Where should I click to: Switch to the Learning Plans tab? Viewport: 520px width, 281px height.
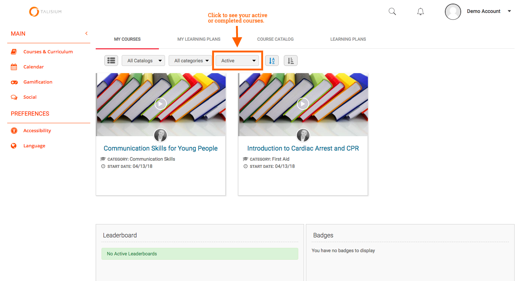[x=348, y=39]
